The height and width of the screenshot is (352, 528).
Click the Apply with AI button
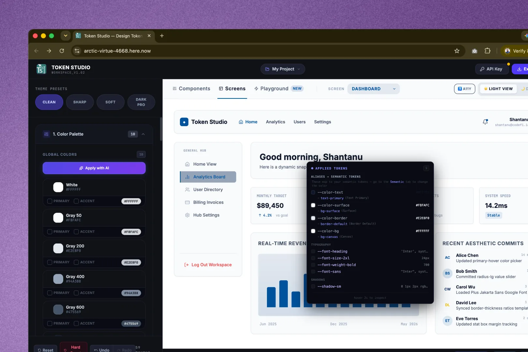tap(94, 168)
